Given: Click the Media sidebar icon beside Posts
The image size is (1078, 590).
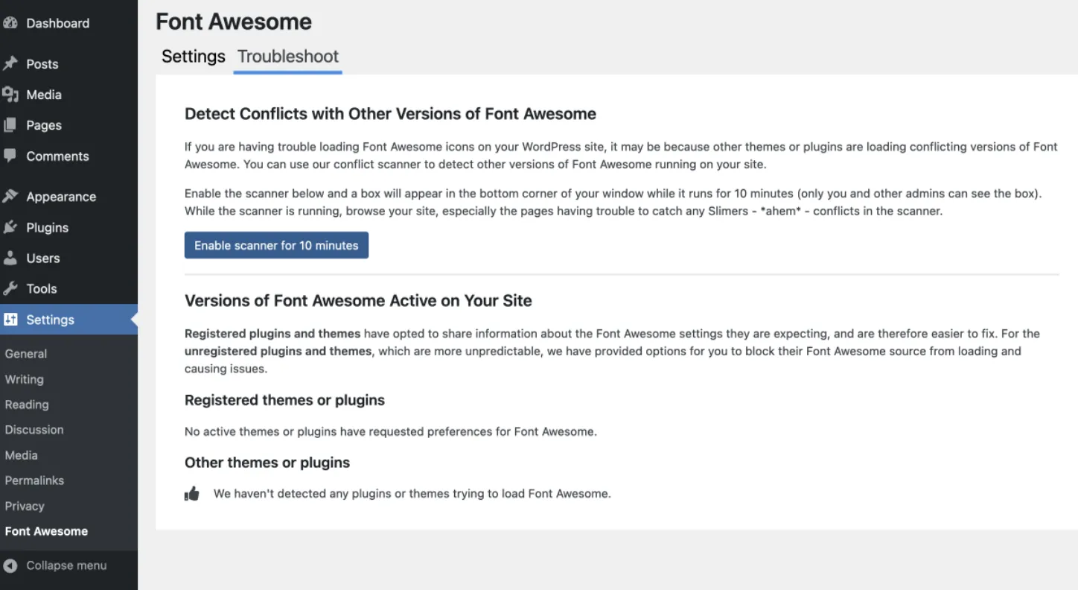Looking at the screenshot, I should pyautogui.click(x=10, y=95).
